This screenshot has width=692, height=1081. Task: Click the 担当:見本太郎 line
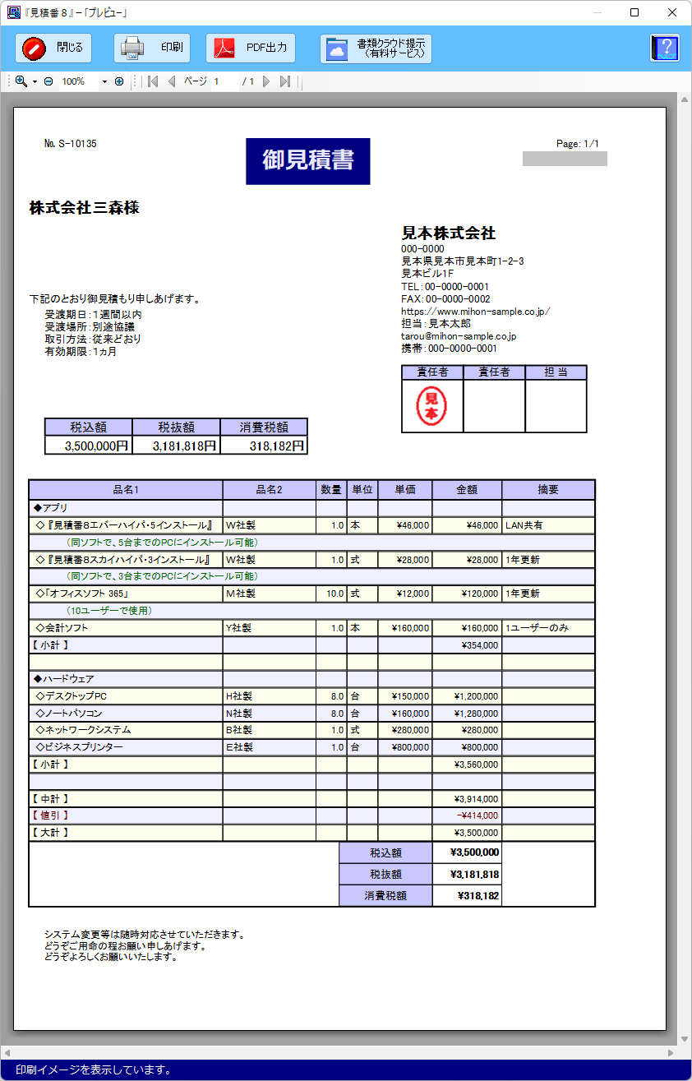click(x=436, y=324)
